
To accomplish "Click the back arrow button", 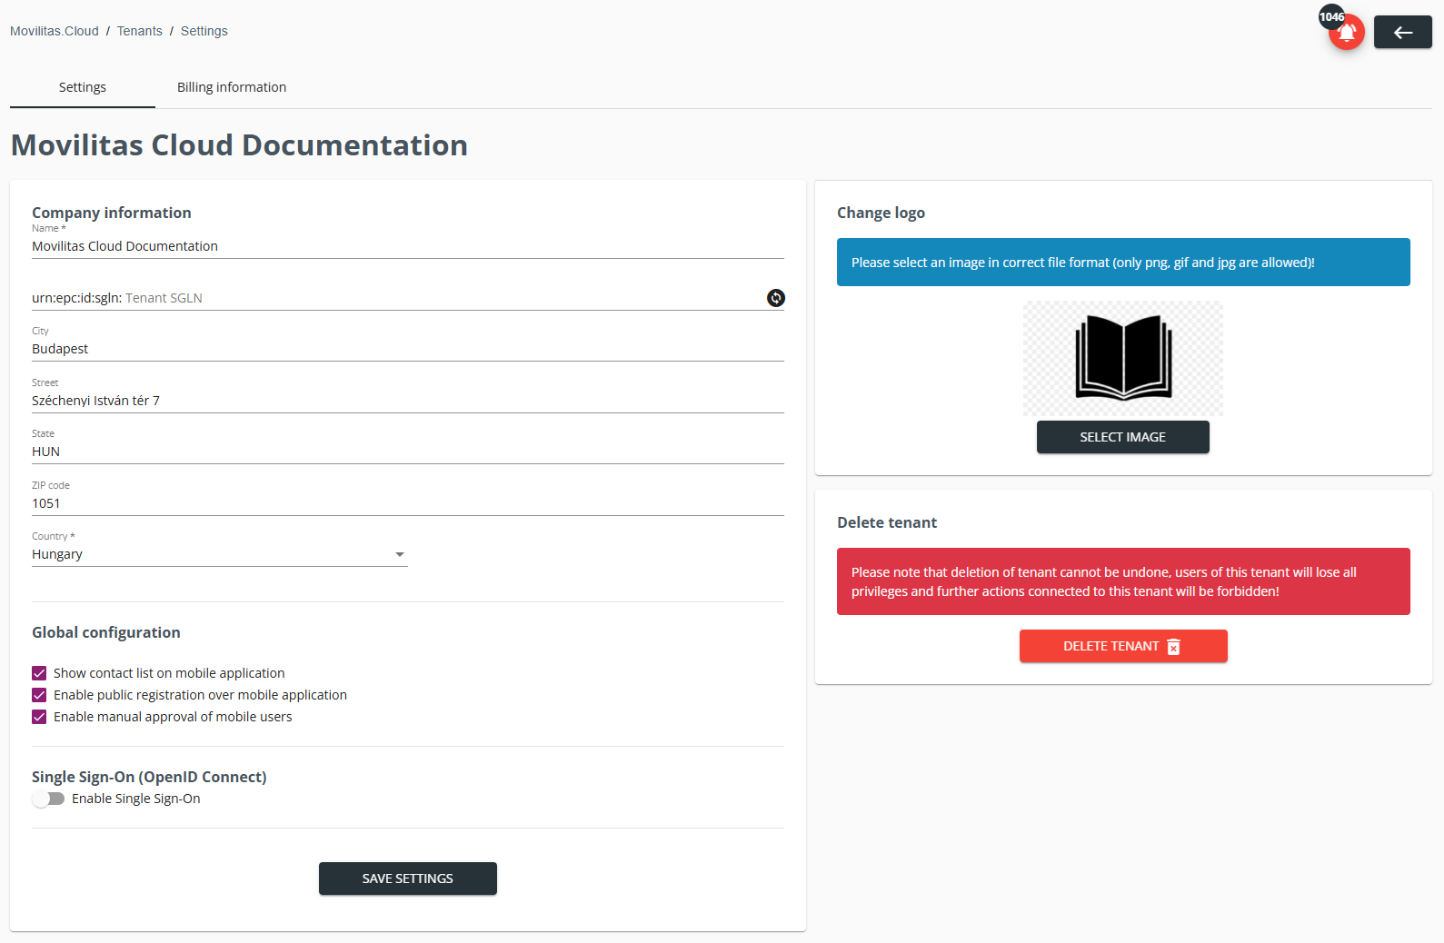I will point(1402,32).
